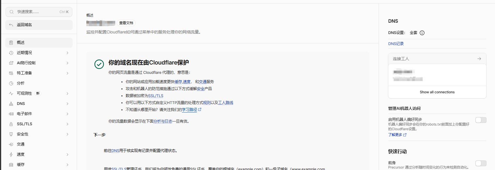Click the 概述 document icon in sidebar
495x170 pixels.
[11, 43]
